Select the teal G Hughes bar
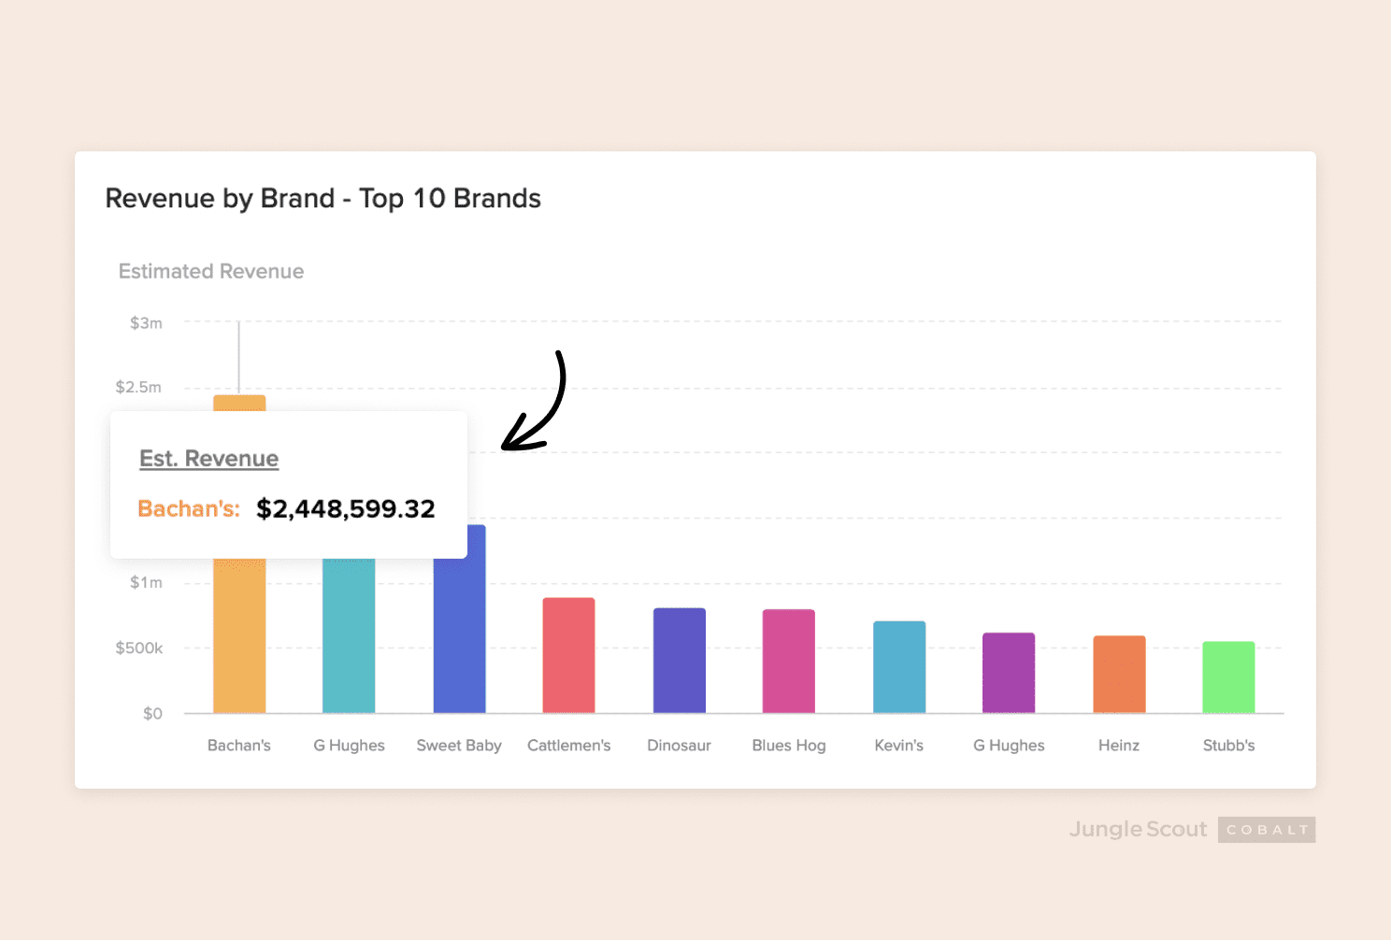 349,635
